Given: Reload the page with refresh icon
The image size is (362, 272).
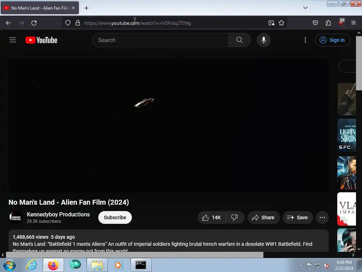Looking at the screenshot, I should pyautogui.click(x=34, y=23).
